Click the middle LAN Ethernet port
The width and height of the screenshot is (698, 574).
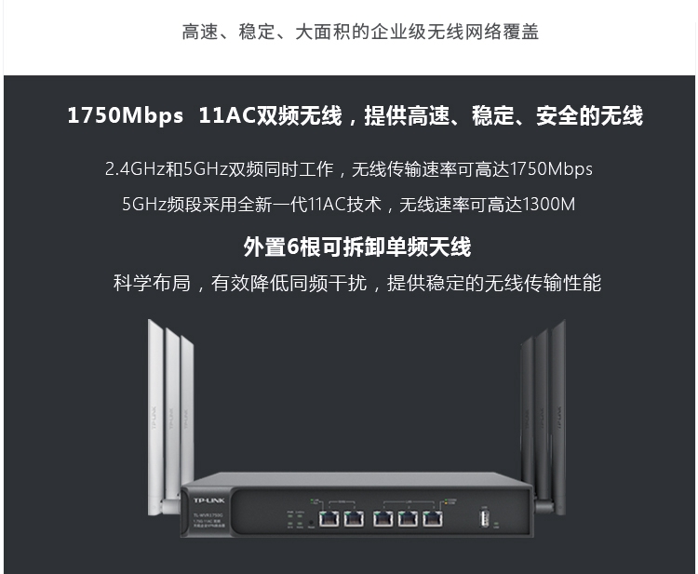(408, 518)
